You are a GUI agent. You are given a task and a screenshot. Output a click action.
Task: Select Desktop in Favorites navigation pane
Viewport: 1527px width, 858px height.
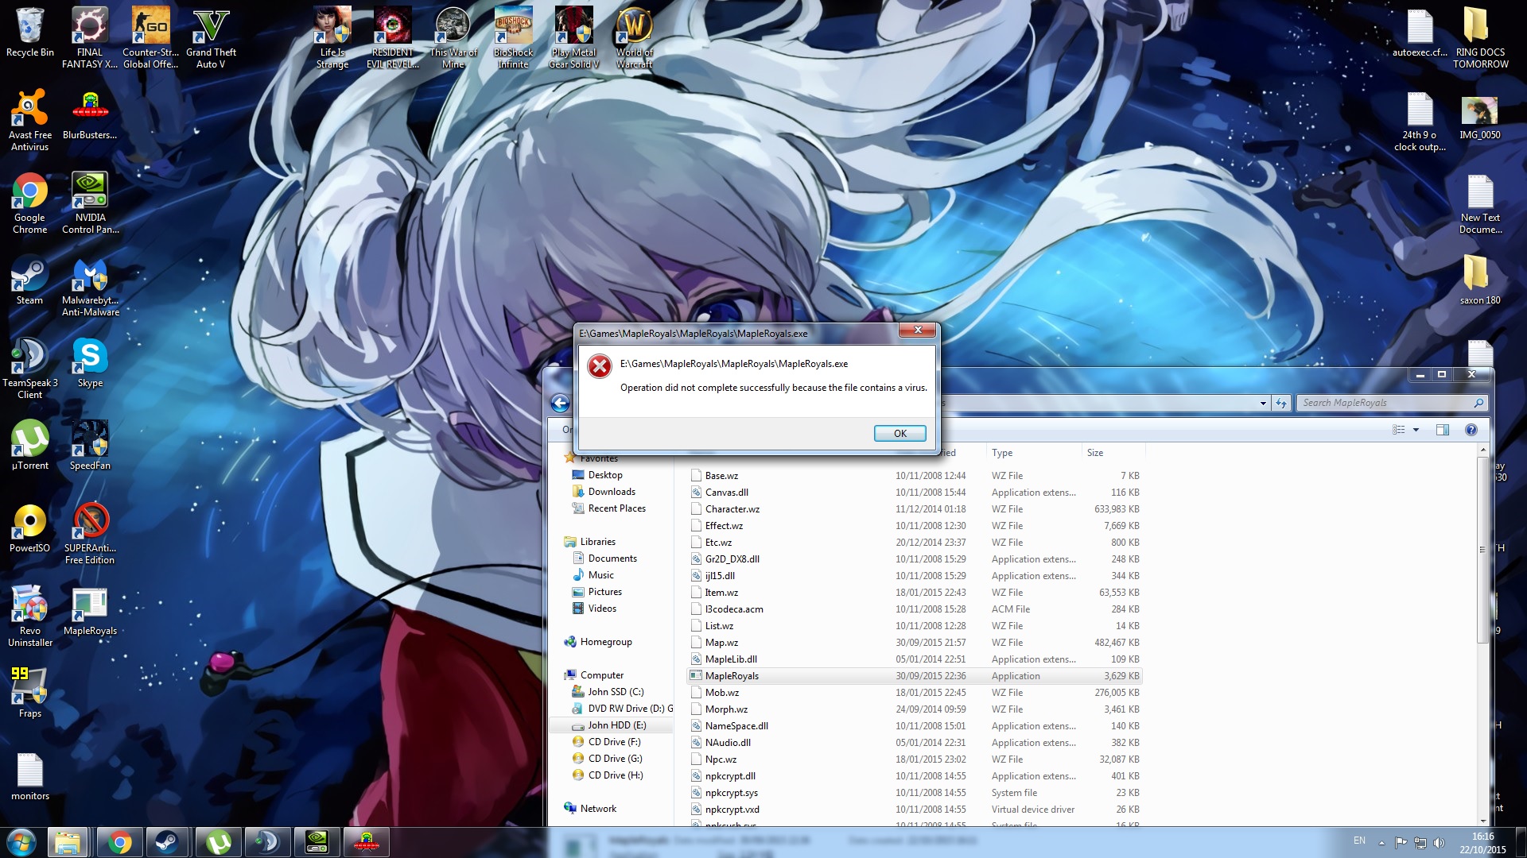click(x=604, y=475)
